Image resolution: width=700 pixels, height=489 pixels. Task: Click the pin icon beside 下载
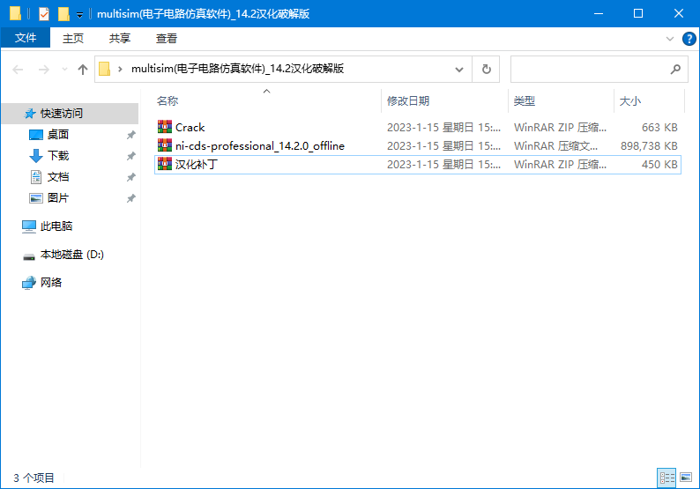coord(130,156)
